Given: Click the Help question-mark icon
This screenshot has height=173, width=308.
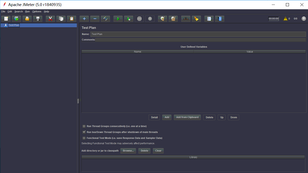Looking at the screenshot, I should tap(220, 19).
